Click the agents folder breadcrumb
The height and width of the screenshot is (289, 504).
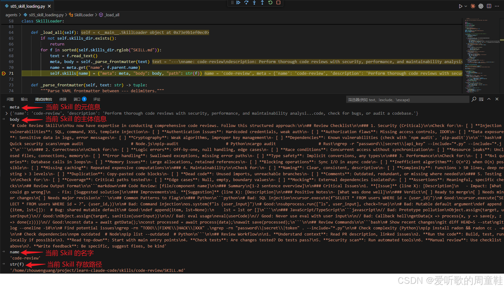coord(11,15)
